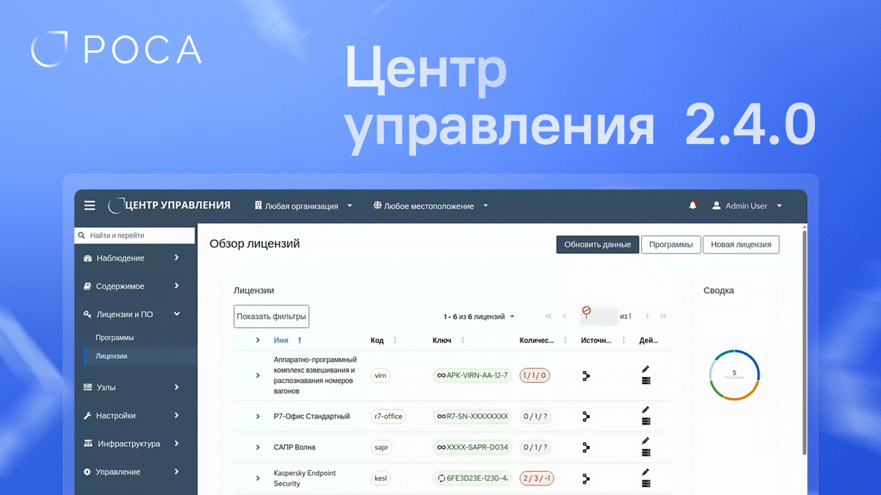
Task: Edit the Р7-Офис Стандартный license
Action: (x=646, y=410)
